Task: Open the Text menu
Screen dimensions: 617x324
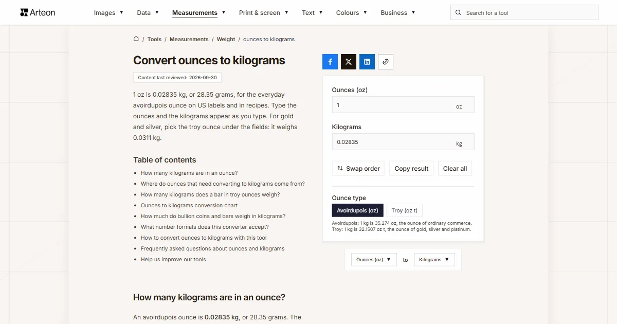Action: (312, 13)
